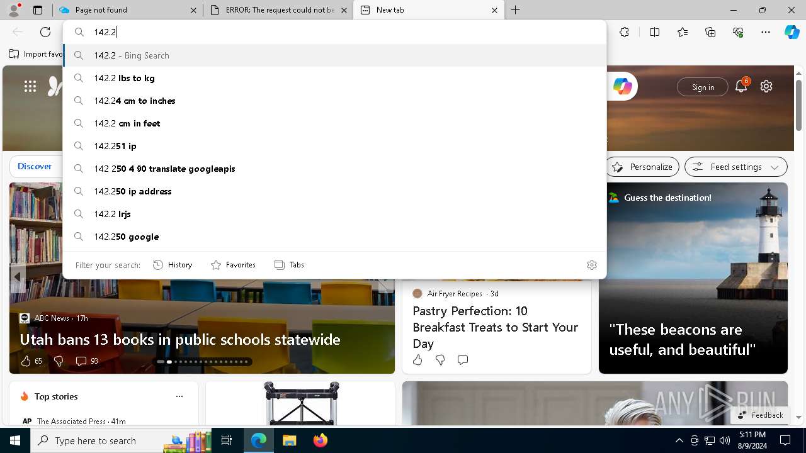Open the Extensions puzzle icon
Screen dimensions: 806x453
point(624,32)
